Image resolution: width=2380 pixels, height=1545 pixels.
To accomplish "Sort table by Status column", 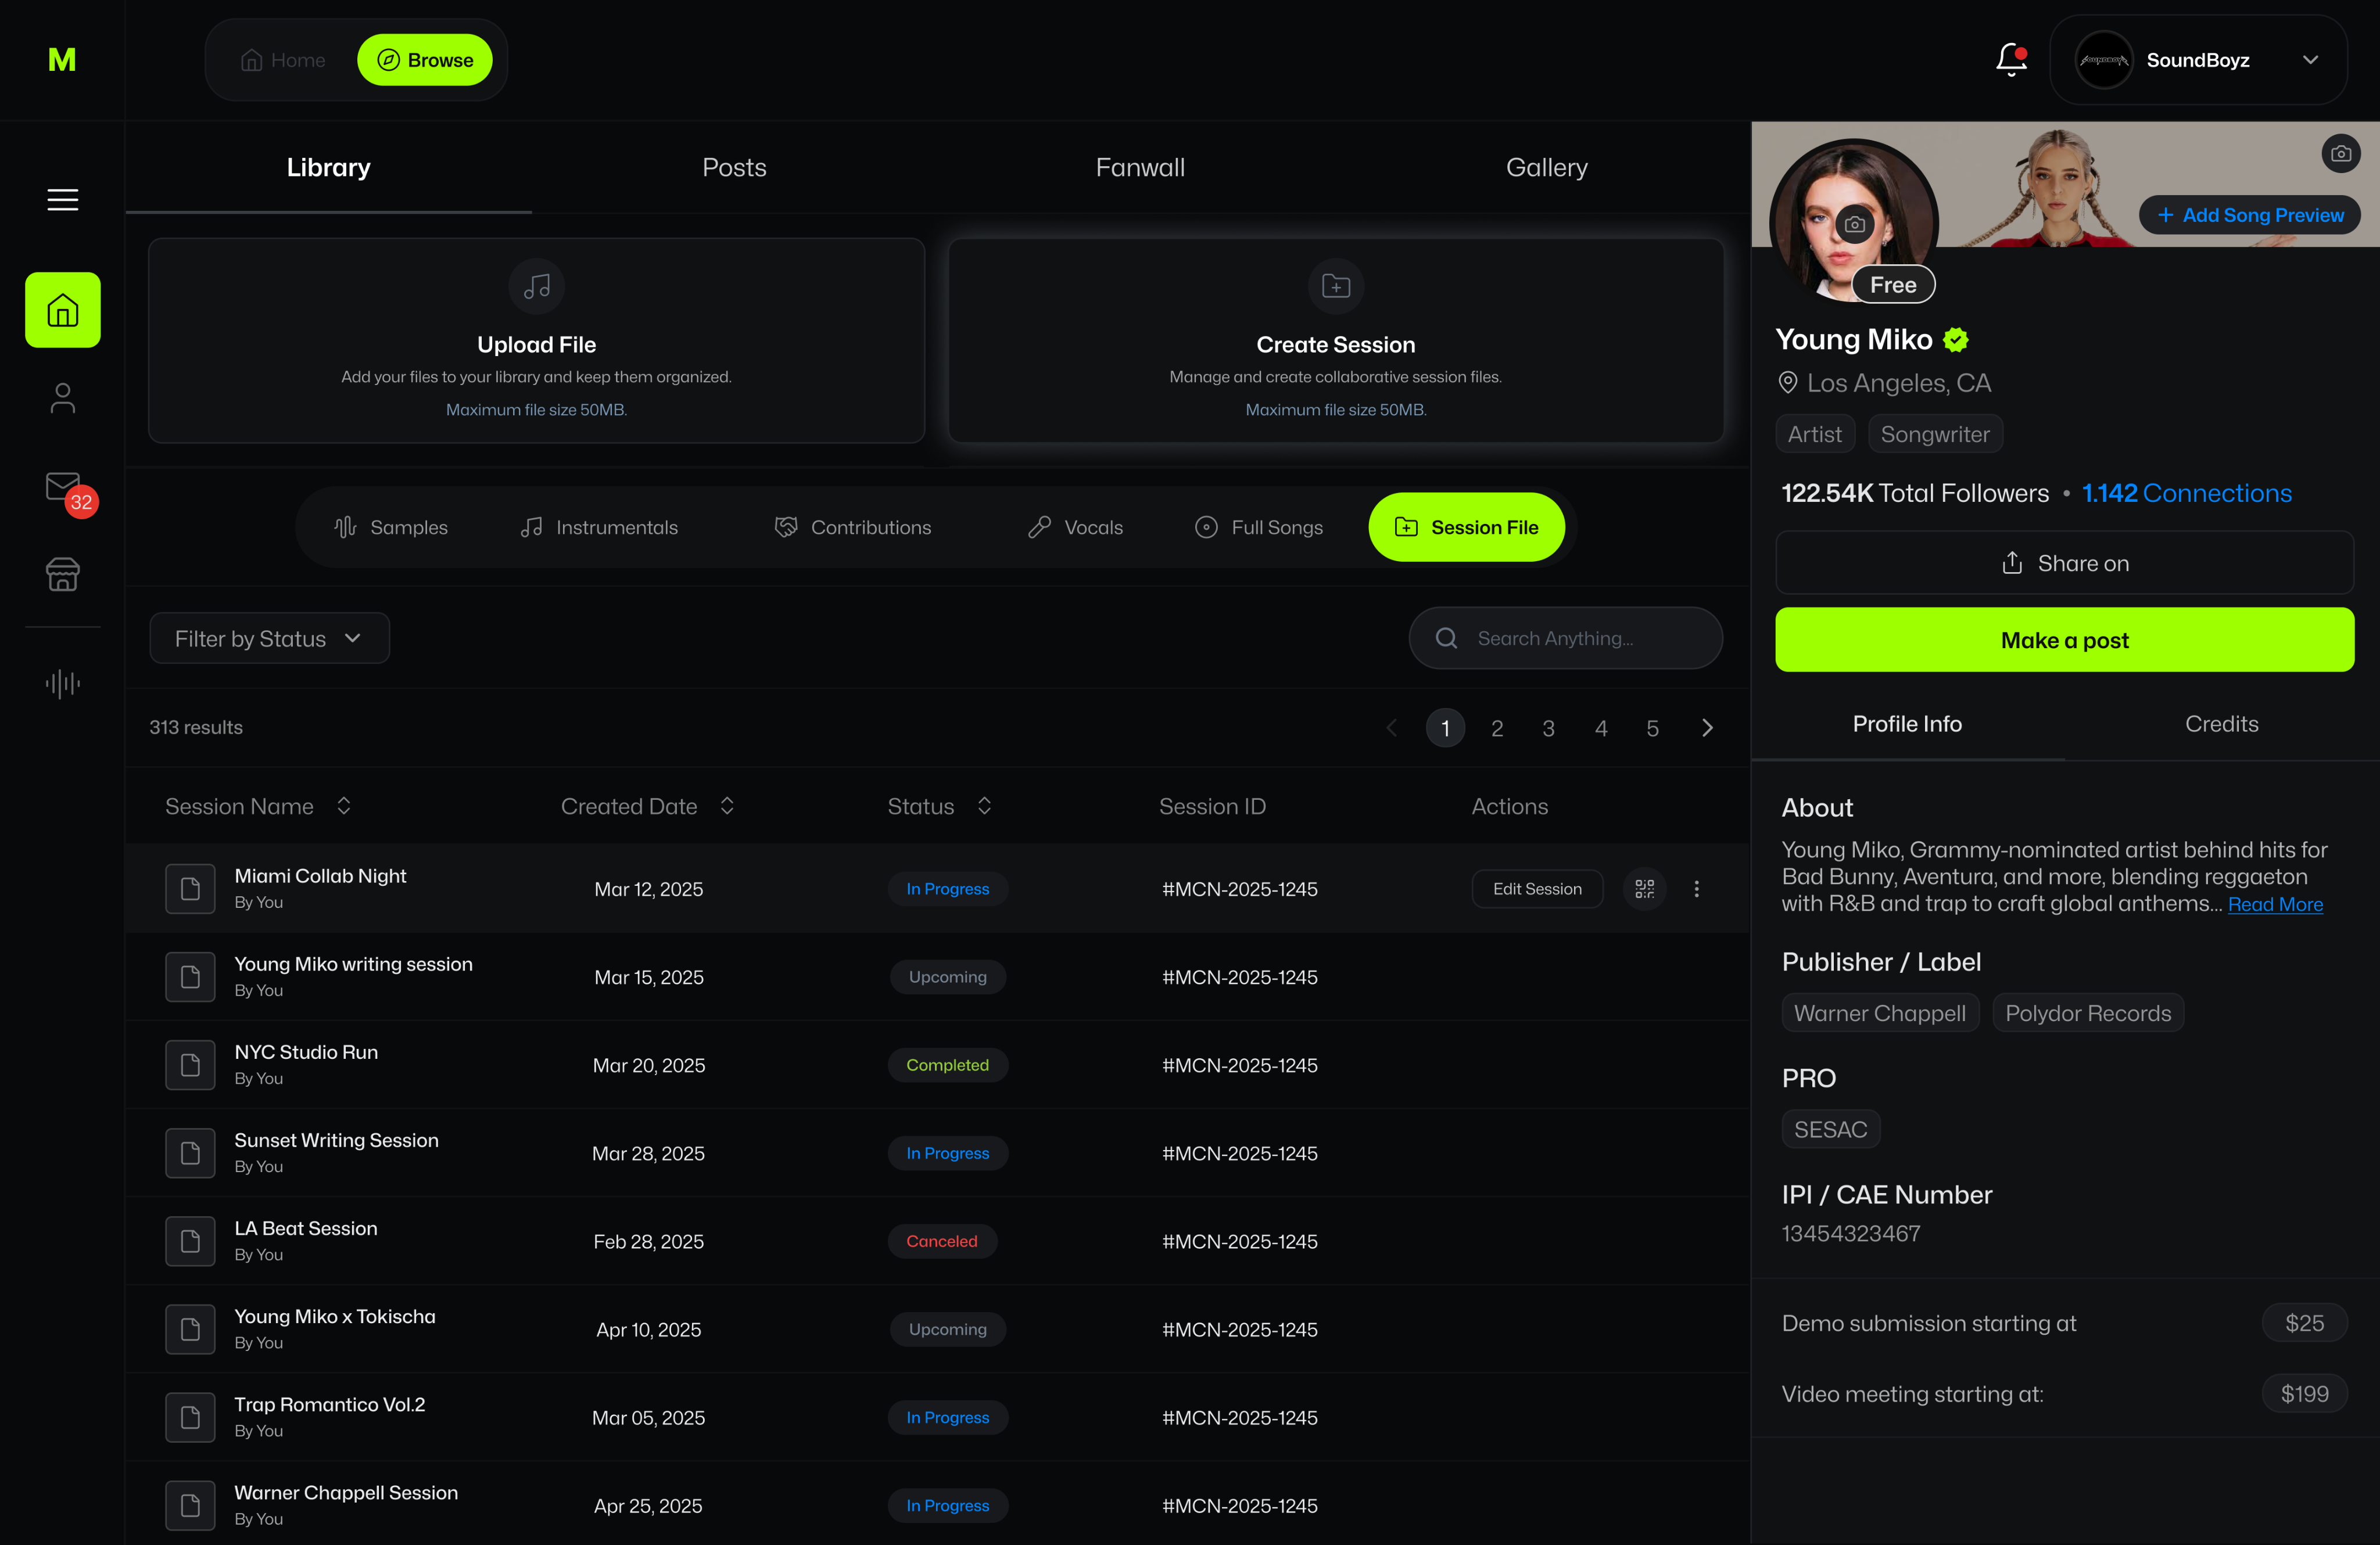I will tap(984, 806).
